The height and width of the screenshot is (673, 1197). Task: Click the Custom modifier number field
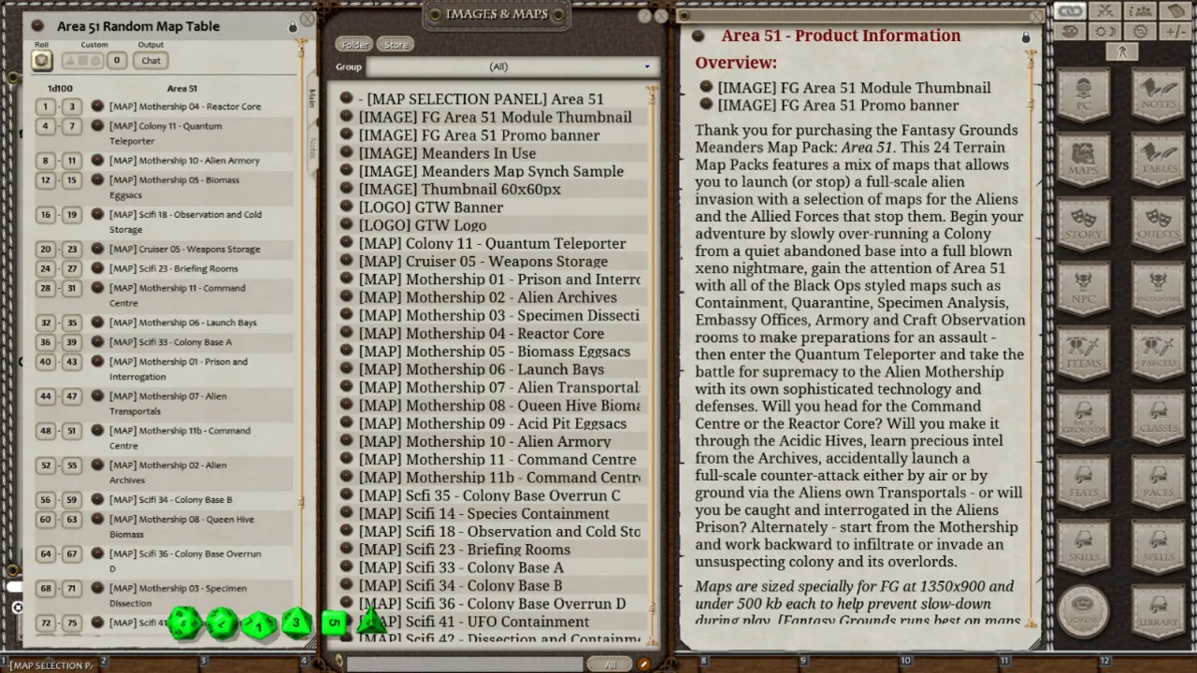[x=116, y=61]
